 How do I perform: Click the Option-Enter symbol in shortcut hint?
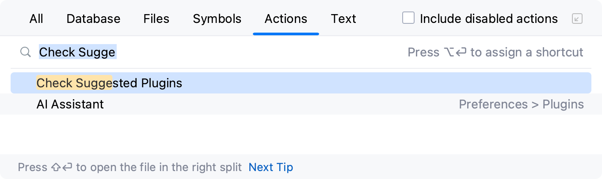point(455,52)
